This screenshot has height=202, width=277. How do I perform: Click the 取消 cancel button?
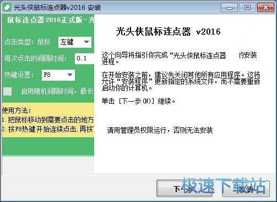pos(246,188)
